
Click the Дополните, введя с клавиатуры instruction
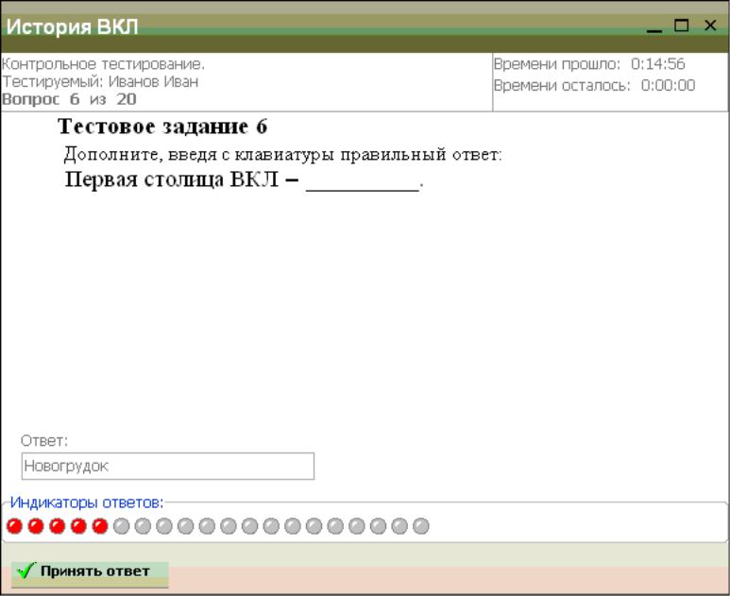click(x=283, y=154)
